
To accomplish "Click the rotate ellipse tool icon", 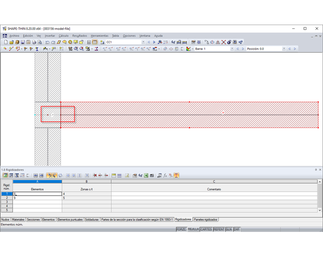I will [212, 42].
